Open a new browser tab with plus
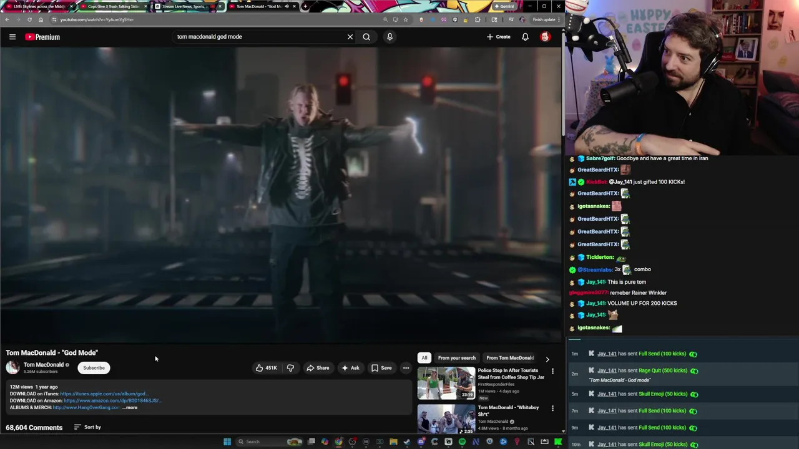 pyautogui.click(x=305, y=6)
